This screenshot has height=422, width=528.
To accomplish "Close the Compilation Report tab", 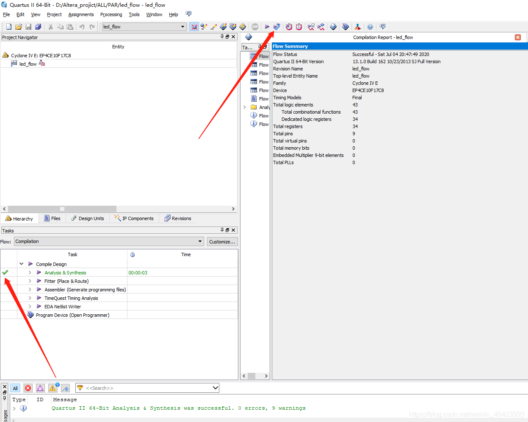I will (x=518, y=37).
